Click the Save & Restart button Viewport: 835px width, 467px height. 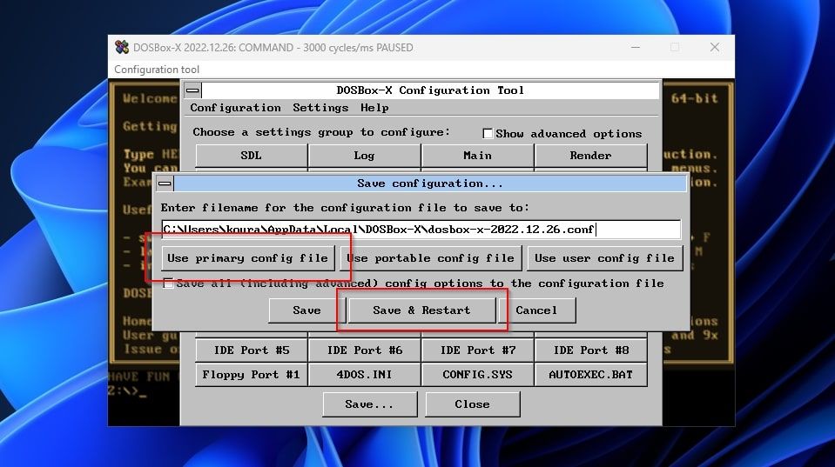coord(421,310)
